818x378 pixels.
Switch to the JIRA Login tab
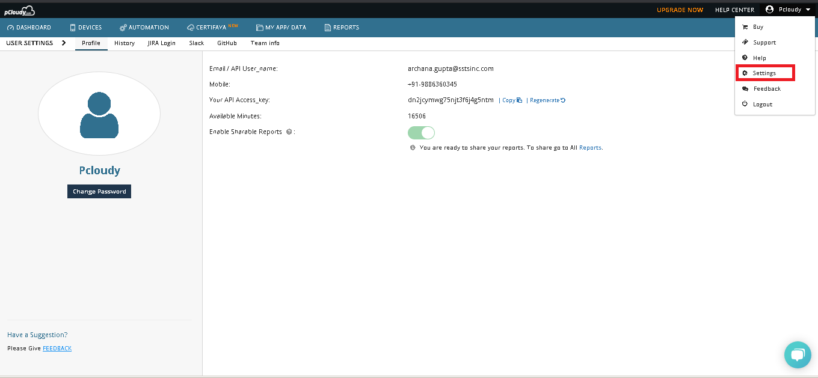pyautogui.click(x=162, y=43)
